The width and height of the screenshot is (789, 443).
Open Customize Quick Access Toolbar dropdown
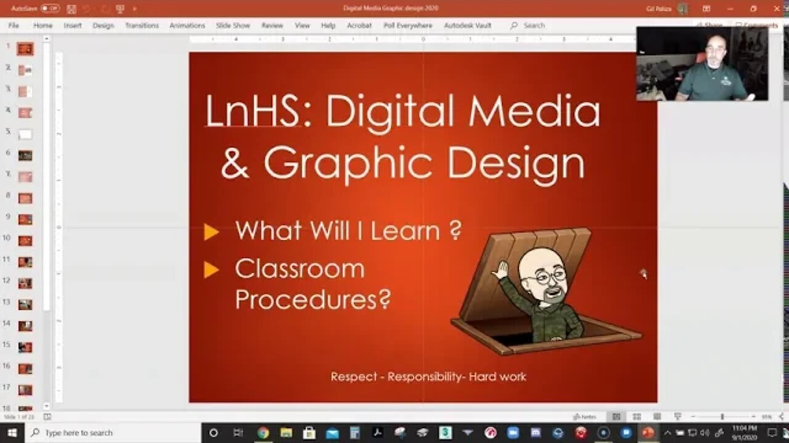click(x=134, y=9)
